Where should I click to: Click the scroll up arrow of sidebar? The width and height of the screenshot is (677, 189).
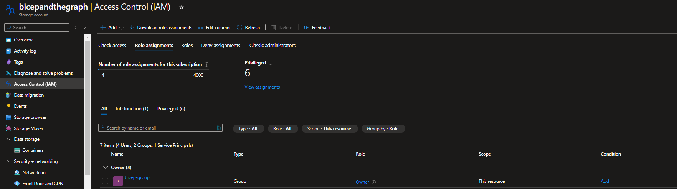pos(88,38)
